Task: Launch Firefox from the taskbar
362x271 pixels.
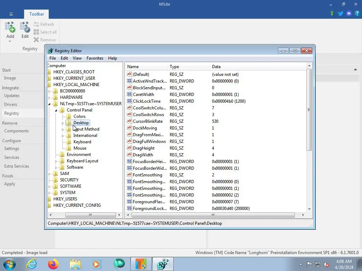Action: point(53,264)
